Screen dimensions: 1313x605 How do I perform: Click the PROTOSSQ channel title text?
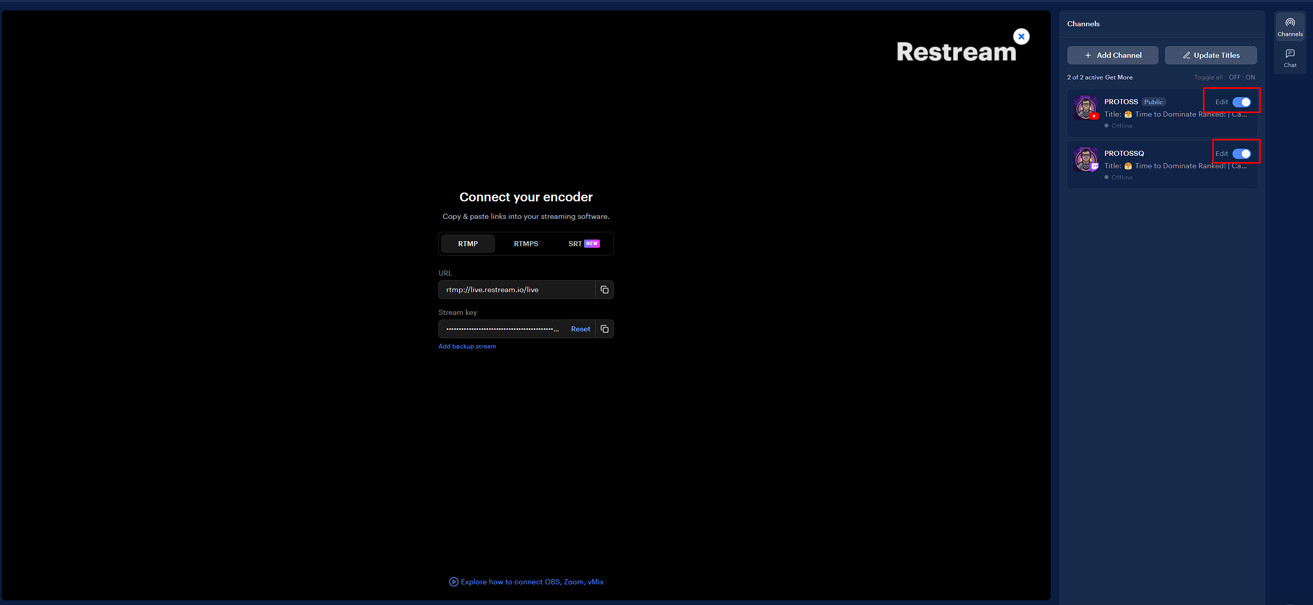click(x=1176, y=166)
